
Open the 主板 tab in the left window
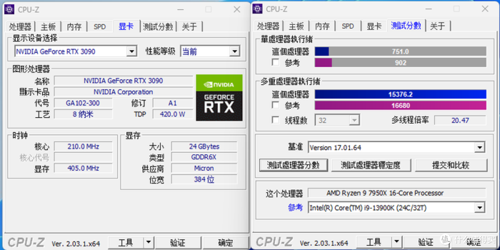tap(48, 26)
